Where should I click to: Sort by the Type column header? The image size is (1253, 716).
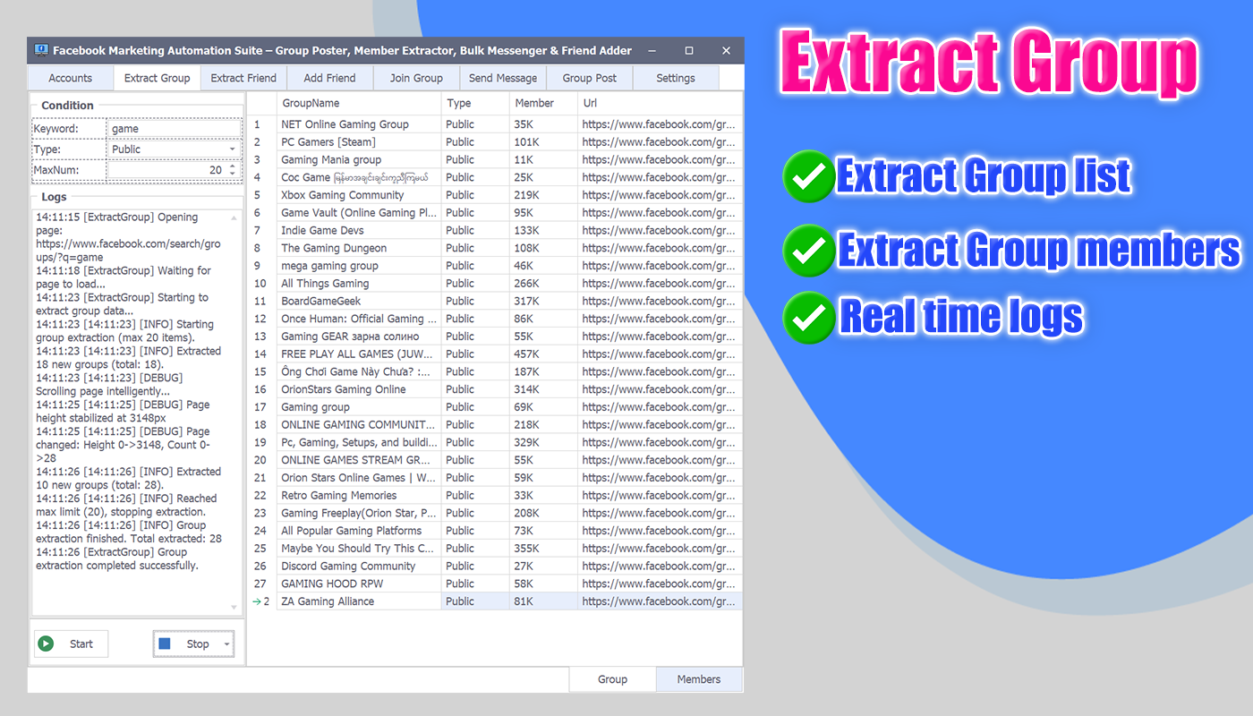[475, 103]
